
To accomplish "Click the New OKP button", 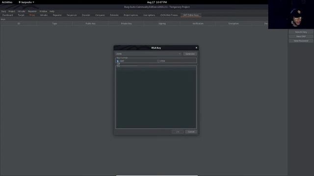I will point(301,37).
